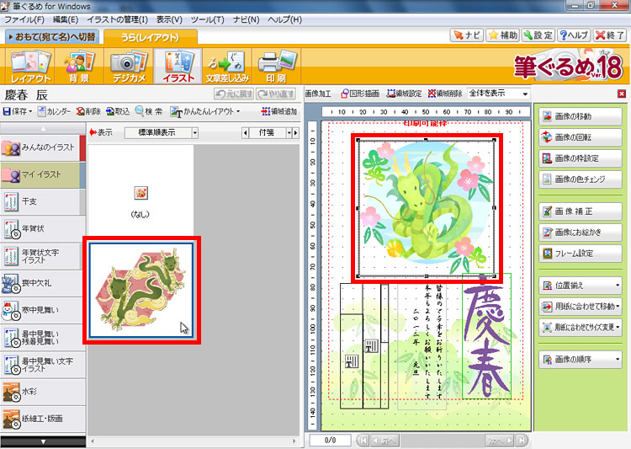Click the 図形描画 shape drawing tool
The height and width of the screenshot is (449, 631).
click(360, 94)
